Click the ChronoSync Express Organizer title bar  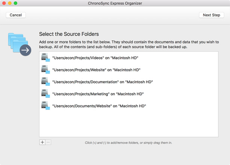pyautogui.click(x=115, y=3)
